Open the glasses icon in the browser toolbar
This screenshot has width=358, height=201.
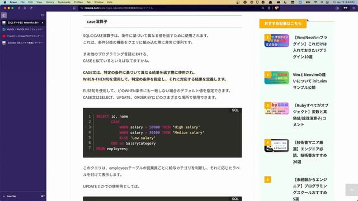(346, 8)
